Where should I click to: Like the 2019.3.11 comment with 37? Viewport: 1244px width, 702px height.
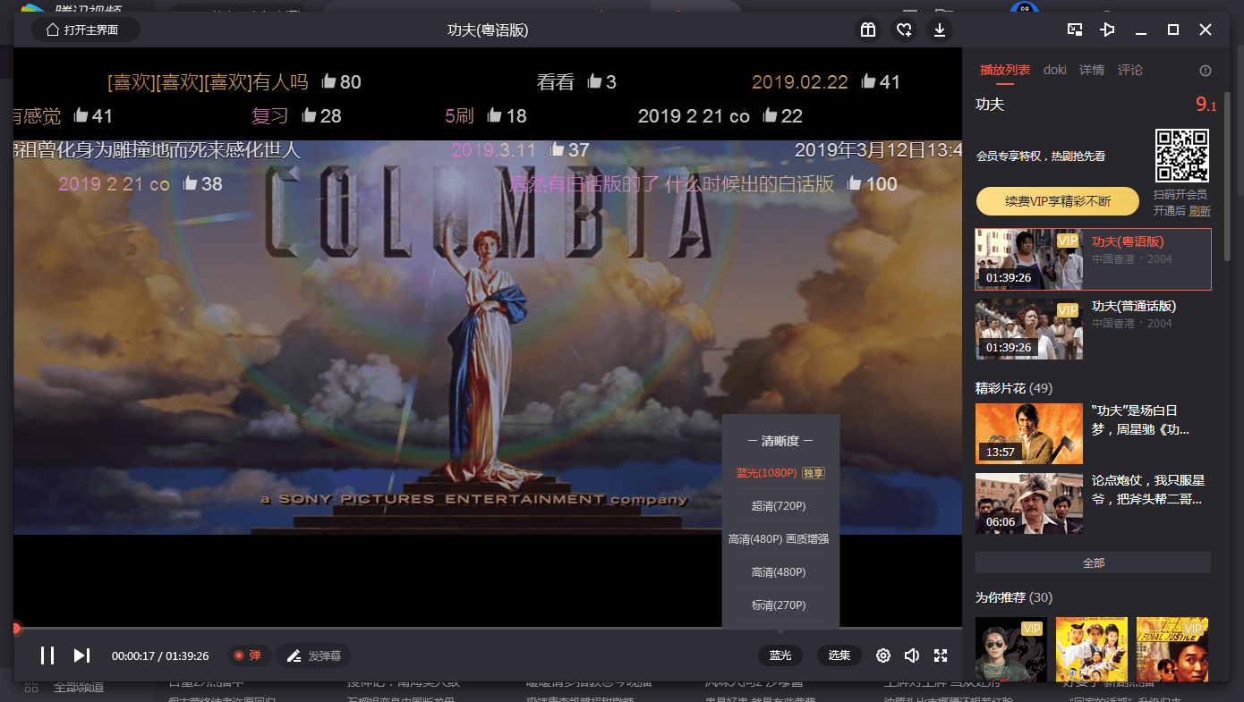pos(557,149)
